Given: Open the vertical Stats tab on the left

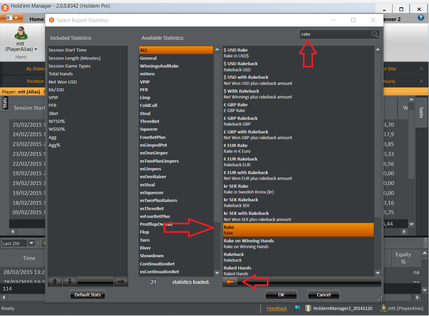Looking at the screenshot, I should point(5,103).
